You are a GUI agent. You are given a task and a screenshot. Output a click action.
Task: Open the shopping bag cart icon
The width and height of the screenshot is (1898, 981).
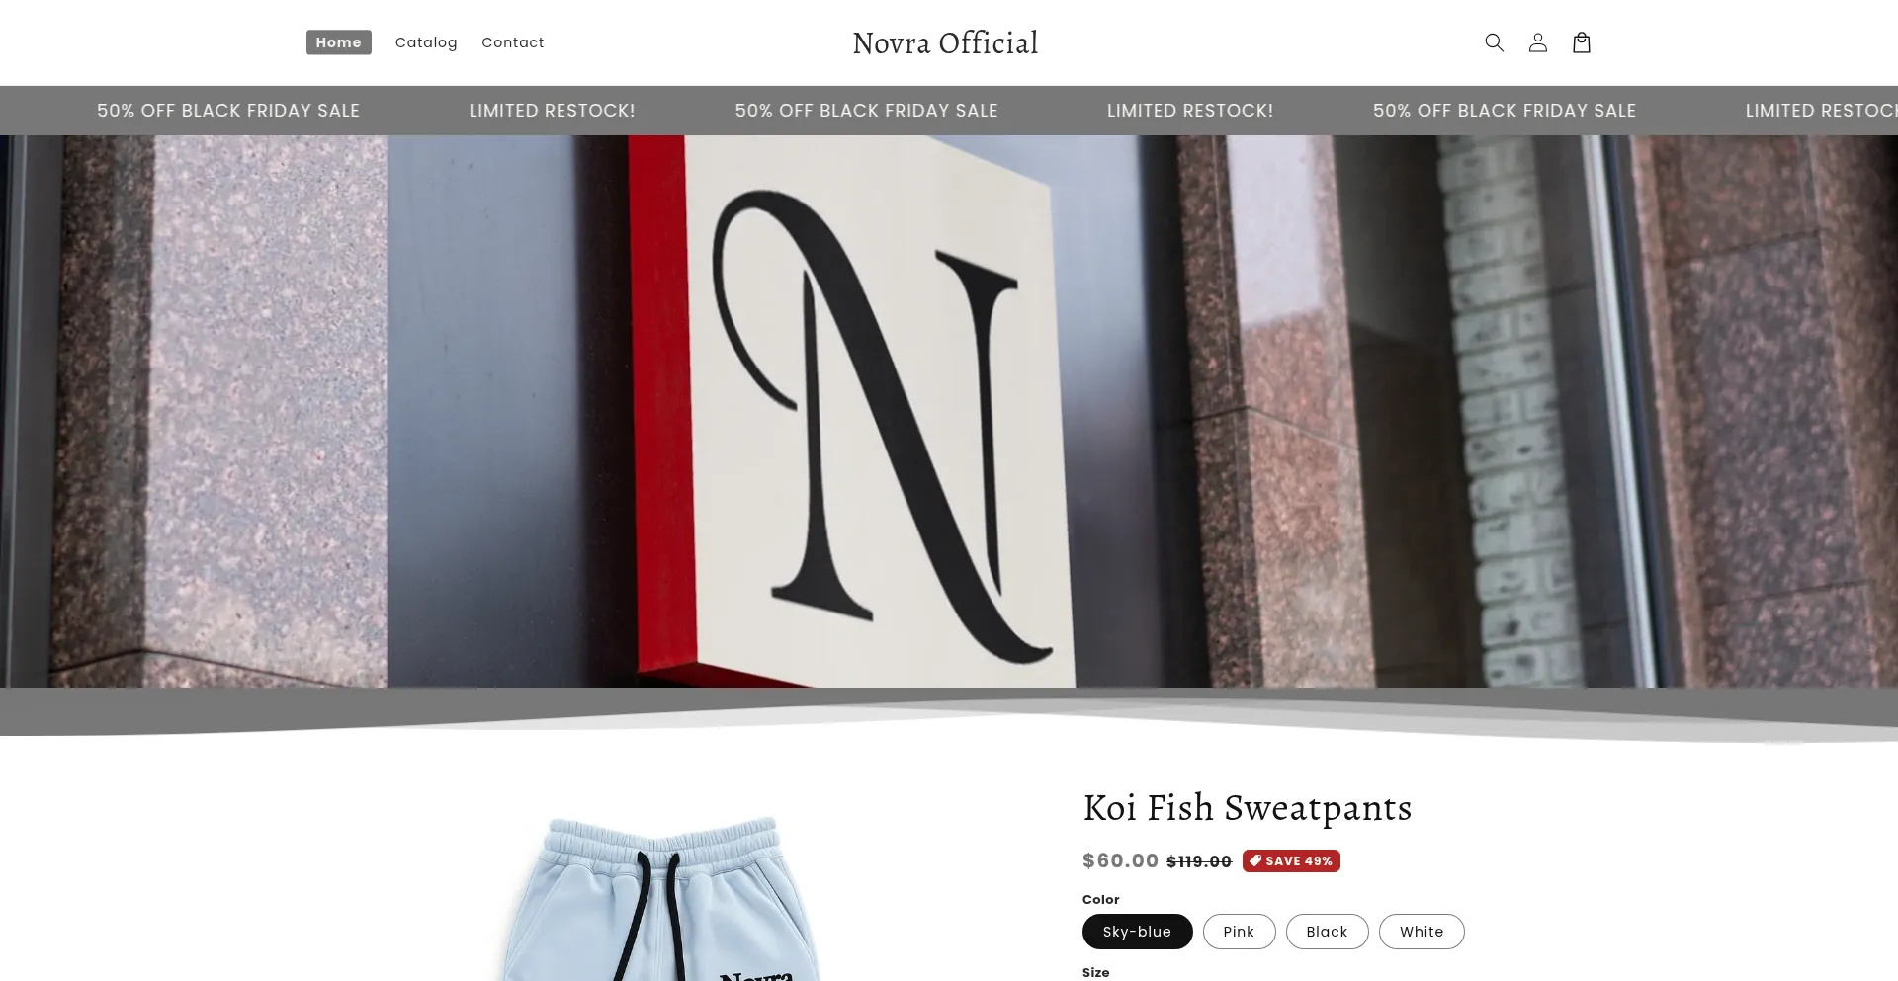1581,42
